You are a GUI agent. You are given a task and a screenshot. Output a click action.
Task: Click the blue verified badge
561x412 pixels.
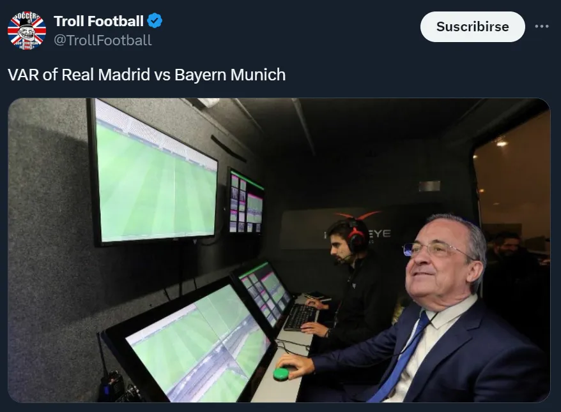[x=155, y=20]
